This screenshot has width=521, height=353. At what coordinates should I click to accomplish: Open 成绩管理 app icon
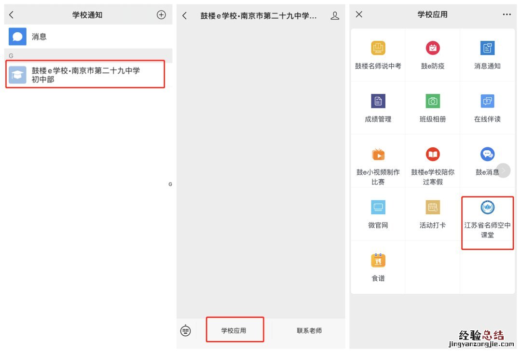point(378,102)
